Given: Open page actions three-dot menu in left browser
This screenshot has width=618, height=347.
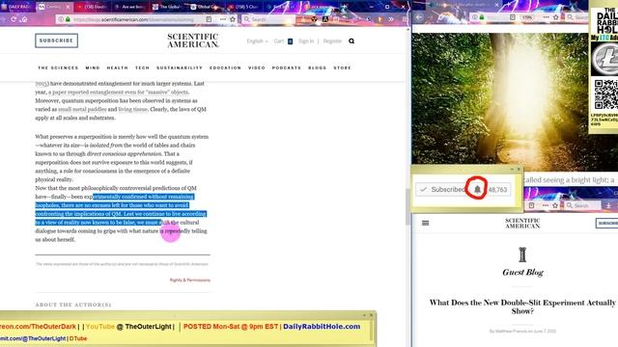Looking at the screenshot, I should coord(223,19).
